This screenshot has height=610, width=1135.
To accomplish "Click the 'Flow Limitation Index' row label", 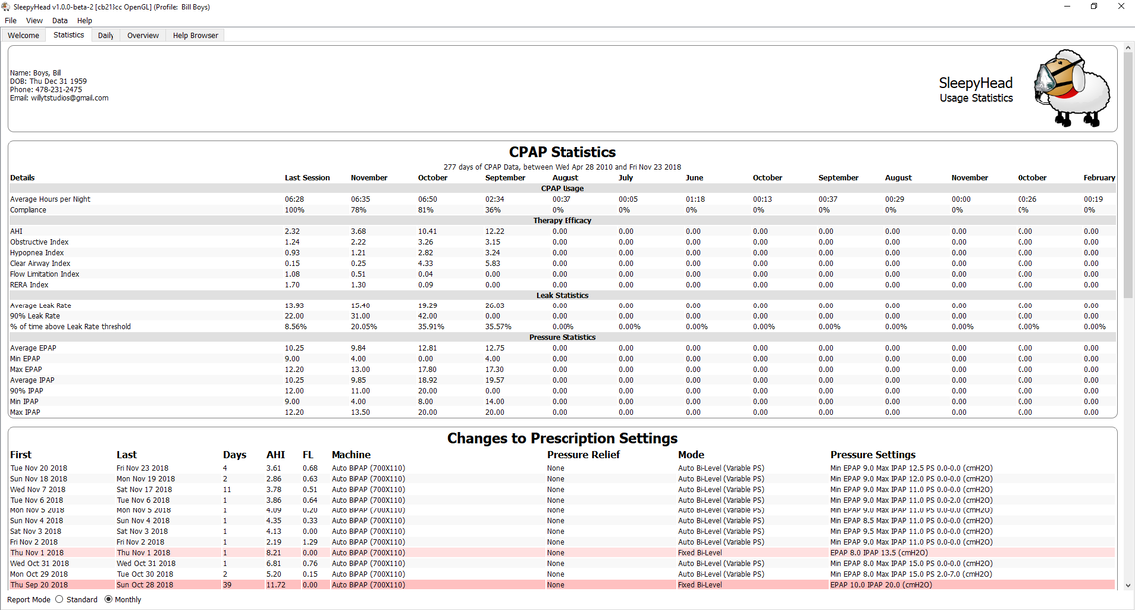I will (x=45, y=275).
